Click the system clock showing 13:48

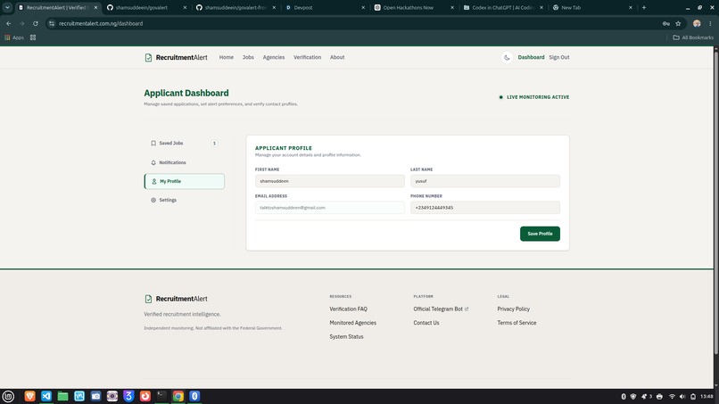(707, 396)
